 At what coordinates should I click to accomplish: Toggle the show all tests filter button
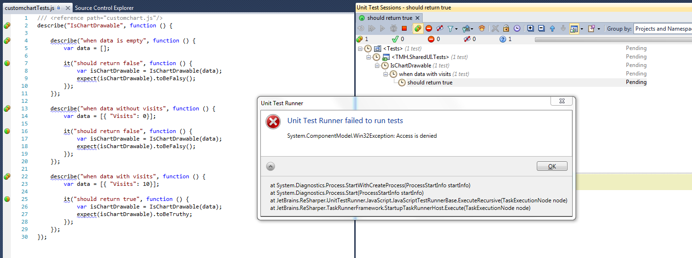418,28
